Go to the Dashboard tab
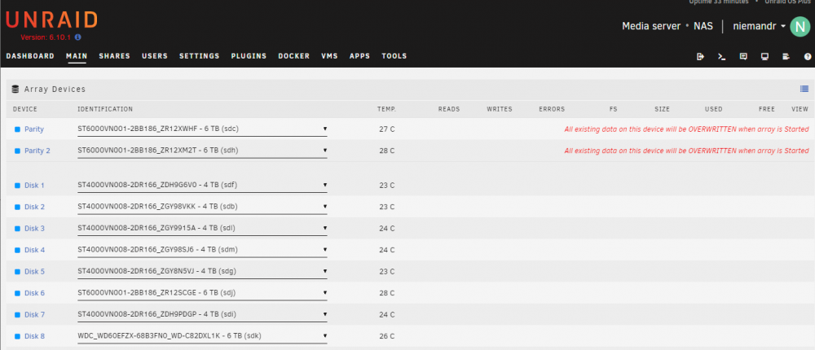815x350 pixels. coord(30,56)
